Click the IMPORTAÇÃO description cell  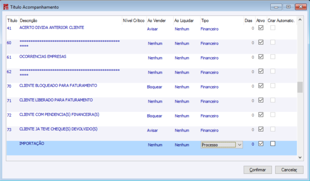[x=32, y=143]
